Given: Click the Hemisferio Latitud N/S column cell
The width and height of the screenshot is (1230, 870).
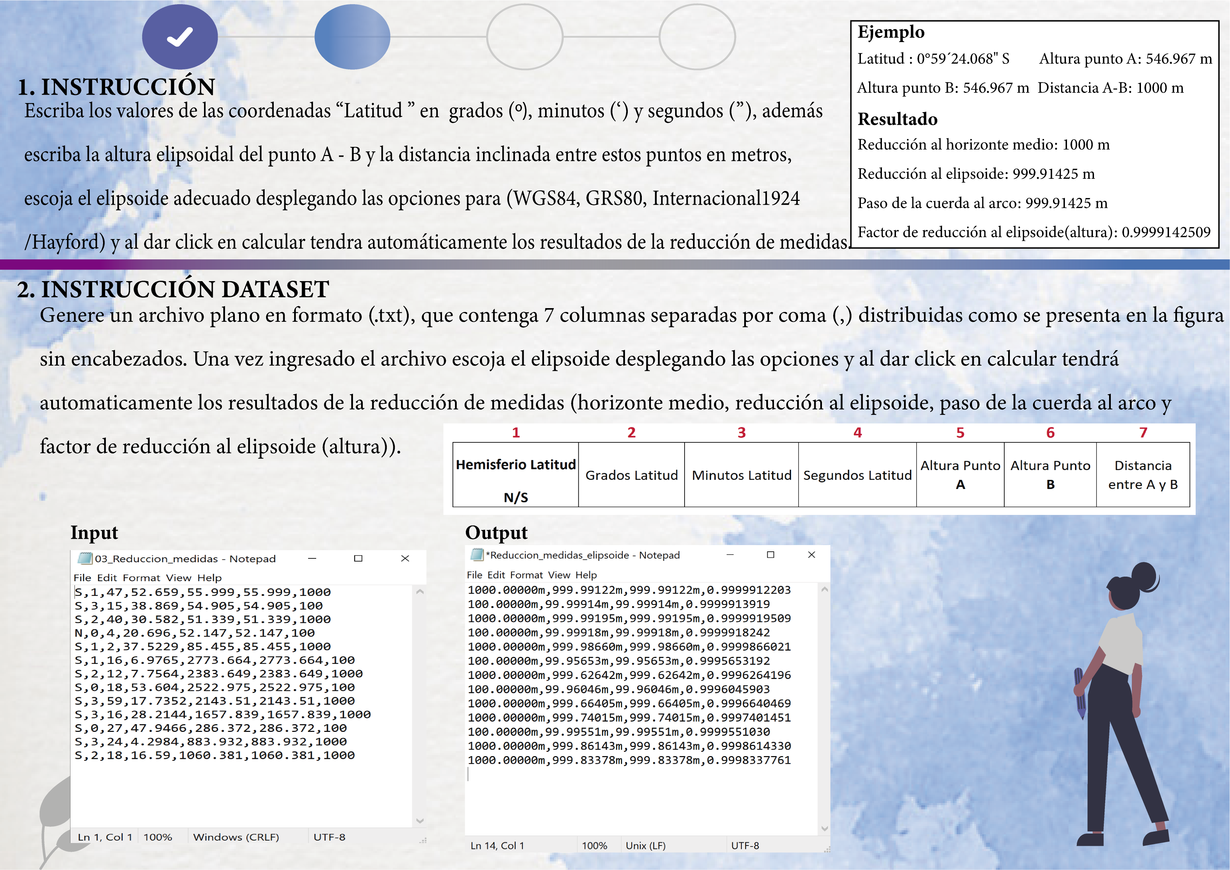Looking at the screenshot, I should click(515, 475).
